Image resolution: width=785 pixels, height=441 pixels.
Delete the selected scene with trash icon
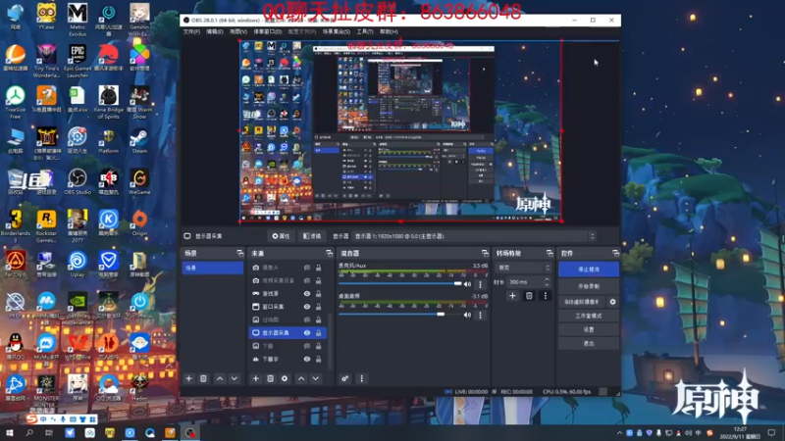pyautogui.click(x=203, y=379)
